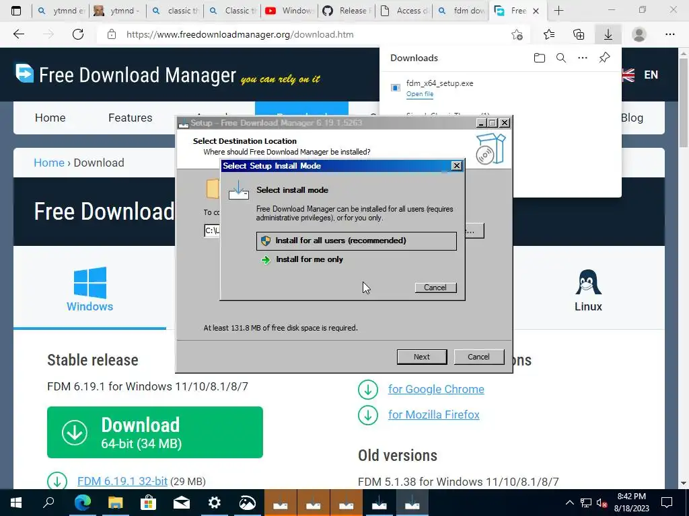
Task: Click Next in the Setup window
Action: coord(422,357)
